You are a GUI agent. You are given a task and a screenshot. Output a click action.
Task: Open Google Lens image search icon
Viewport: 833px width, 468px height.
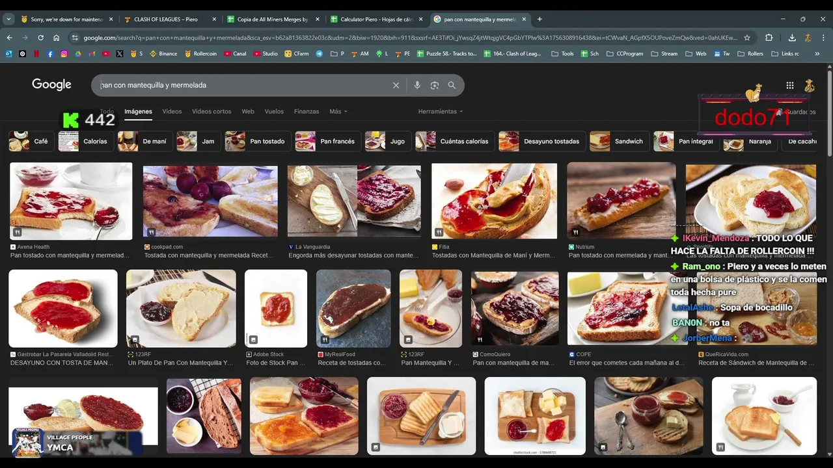pyautogui.click(x=435, y=85)
